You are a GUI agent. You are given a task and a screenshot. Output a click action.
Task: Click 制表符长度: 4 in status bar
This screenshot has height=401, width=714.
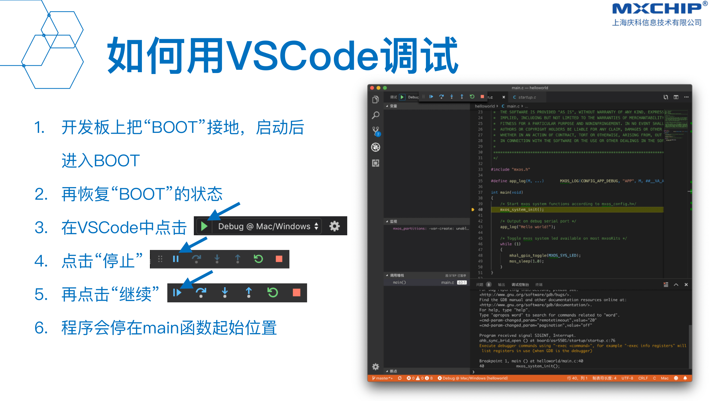coord(604,378)
